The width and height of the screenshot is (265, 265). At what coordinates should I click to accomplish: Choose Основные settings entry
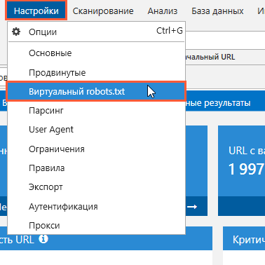(x=96, y=53)
